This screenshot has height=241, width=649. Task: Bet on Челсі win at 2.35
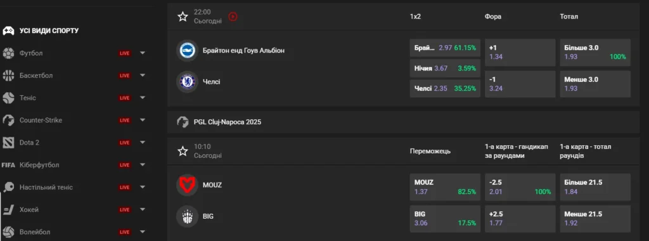[x=445, y=89]
